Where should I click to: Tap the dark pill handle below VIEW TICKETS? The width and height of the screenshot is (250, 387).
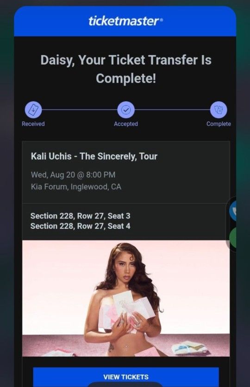coord(125,385)
